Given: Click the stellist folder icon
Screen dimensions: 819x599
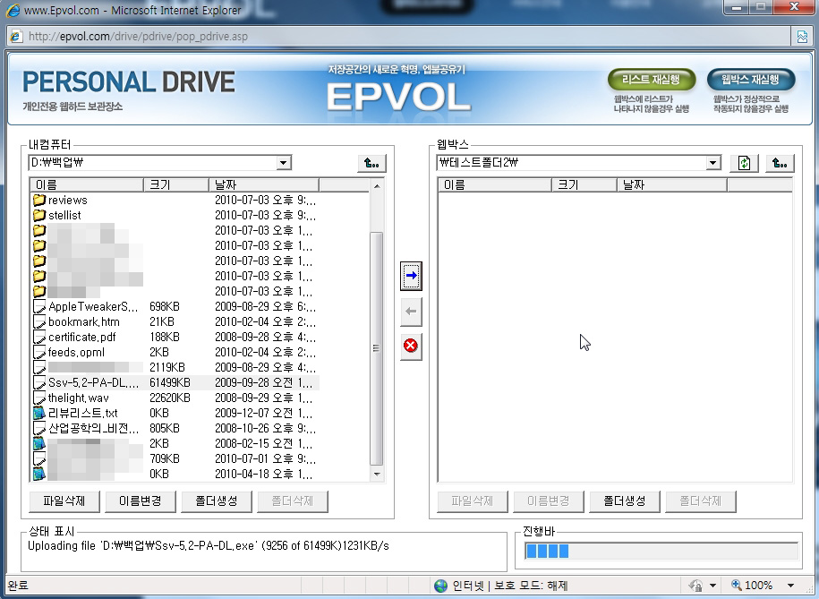Looking at the screenshot, I should coord(39,215).
